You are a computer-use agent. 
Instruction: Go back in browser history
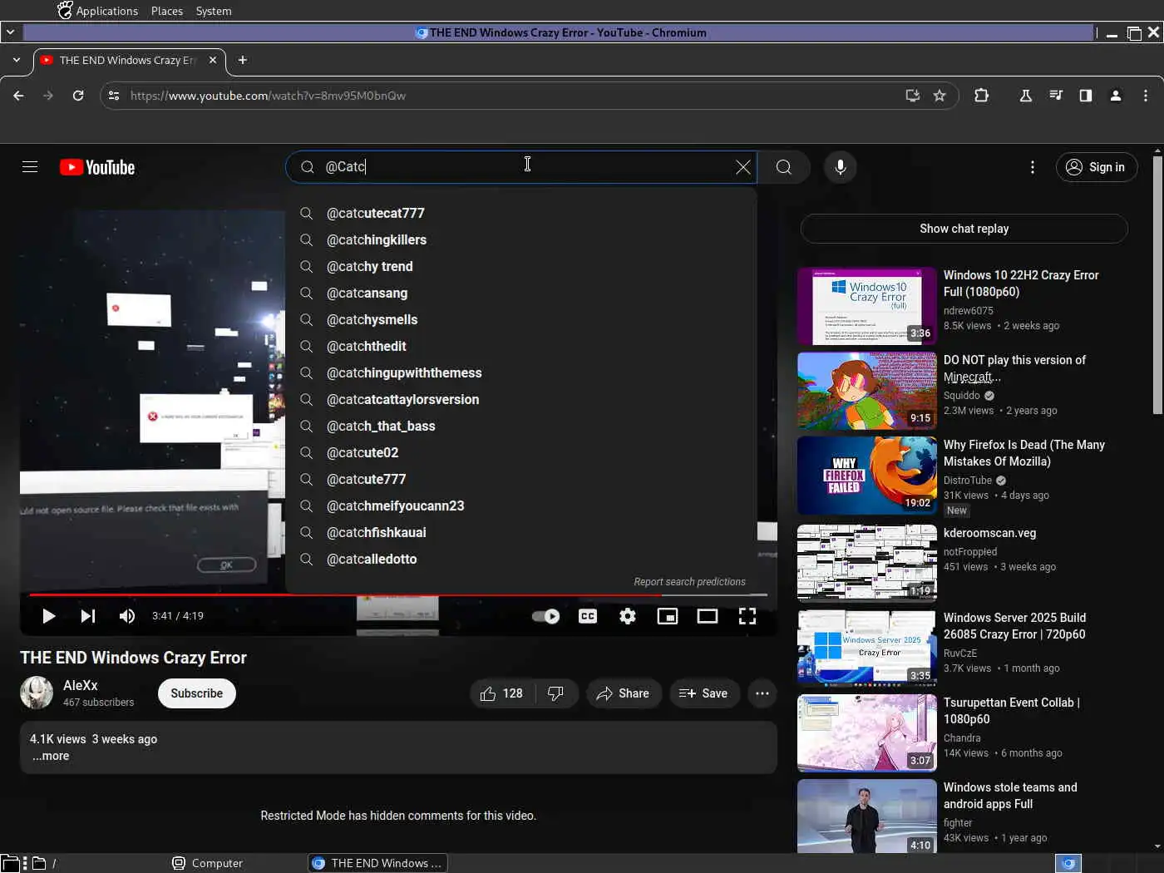pos(18,96)
